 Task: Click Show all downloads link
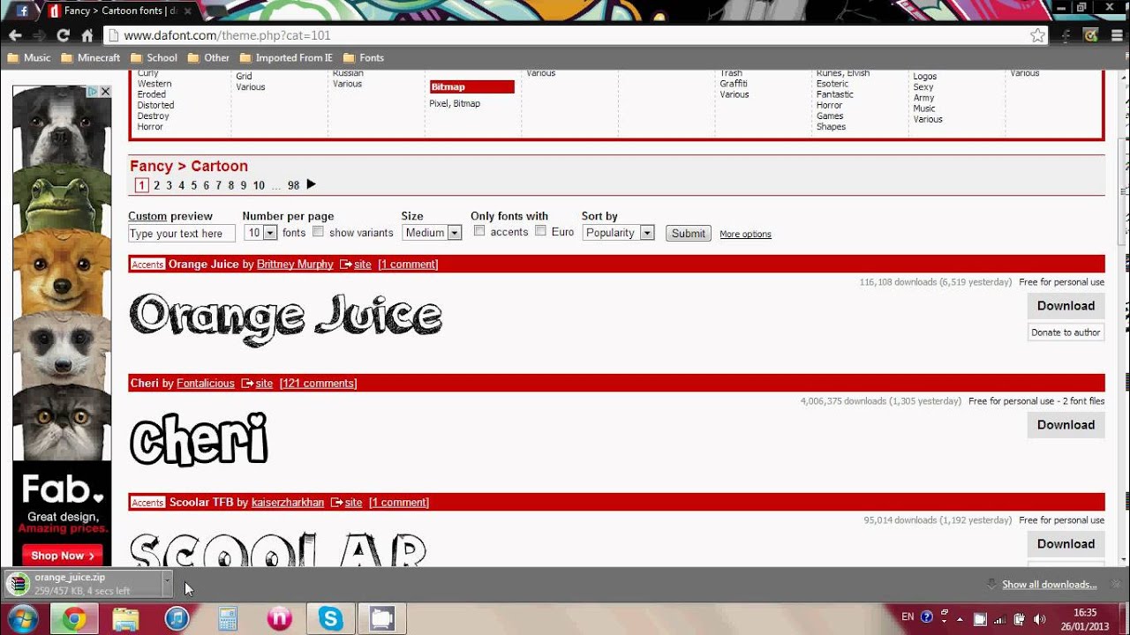pyautogui.click(x=1049, y=585)
